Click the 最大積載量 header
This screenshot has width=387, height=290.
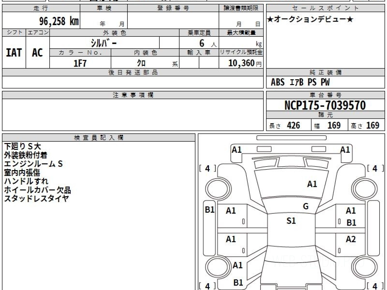point(241,33)
